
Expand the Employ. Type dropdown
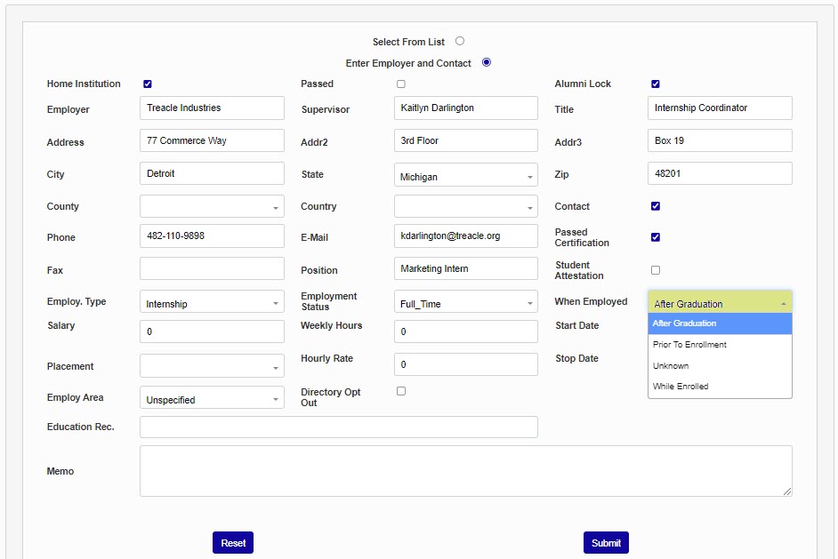click(212, 304)
